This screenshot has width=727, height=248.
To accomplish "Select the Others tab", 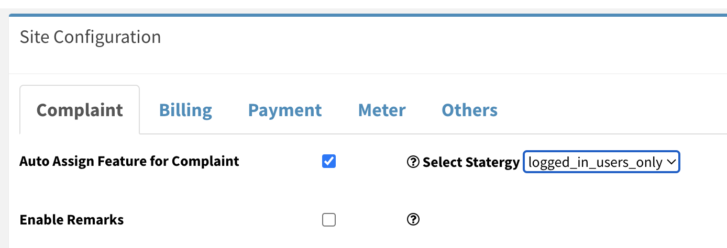I will coord(470,110).
